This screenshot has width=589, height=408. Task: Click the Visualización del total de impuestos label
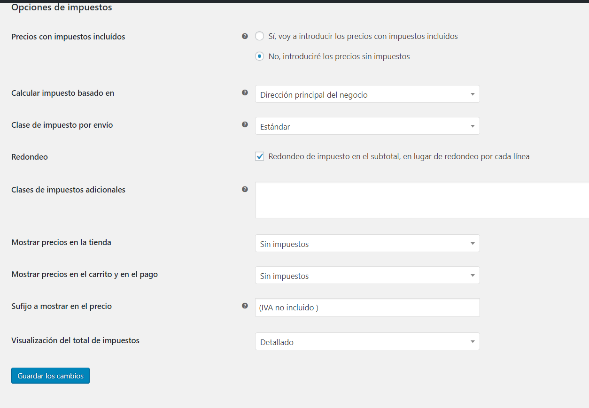(x=75, y=340)
